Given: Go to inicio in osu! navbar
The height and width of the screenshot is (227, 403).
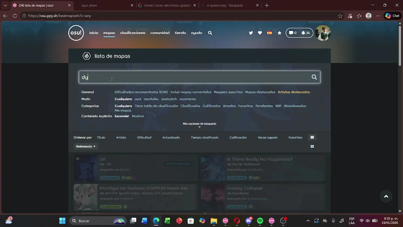Looking at the screenshot, I should tap(94, 33).
